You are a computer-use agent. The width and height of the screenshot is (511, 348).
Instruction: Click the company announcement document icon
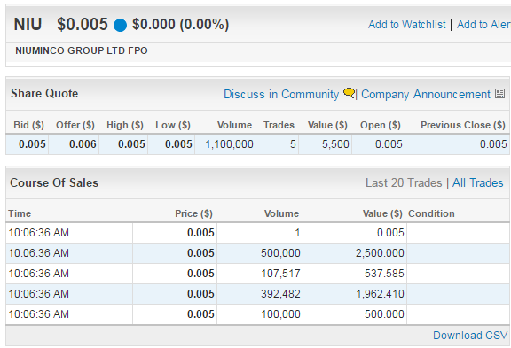click(500, 94)
